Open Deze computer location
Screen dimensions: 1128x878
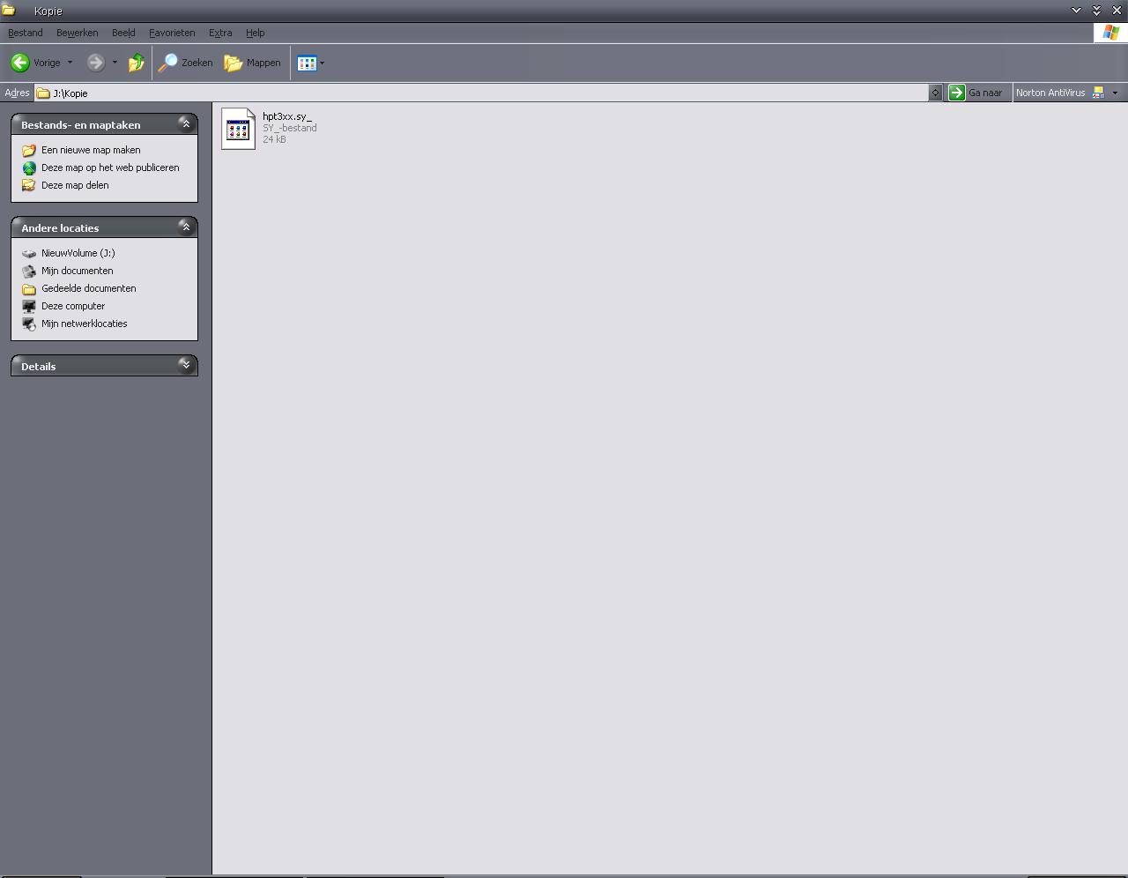73,306
